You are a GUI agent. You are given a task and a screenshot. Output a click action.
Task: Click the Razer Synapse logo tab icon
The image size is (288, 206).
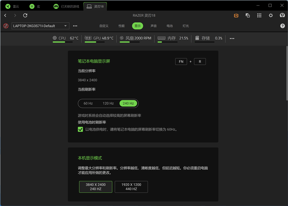click(x=8, y=6)
